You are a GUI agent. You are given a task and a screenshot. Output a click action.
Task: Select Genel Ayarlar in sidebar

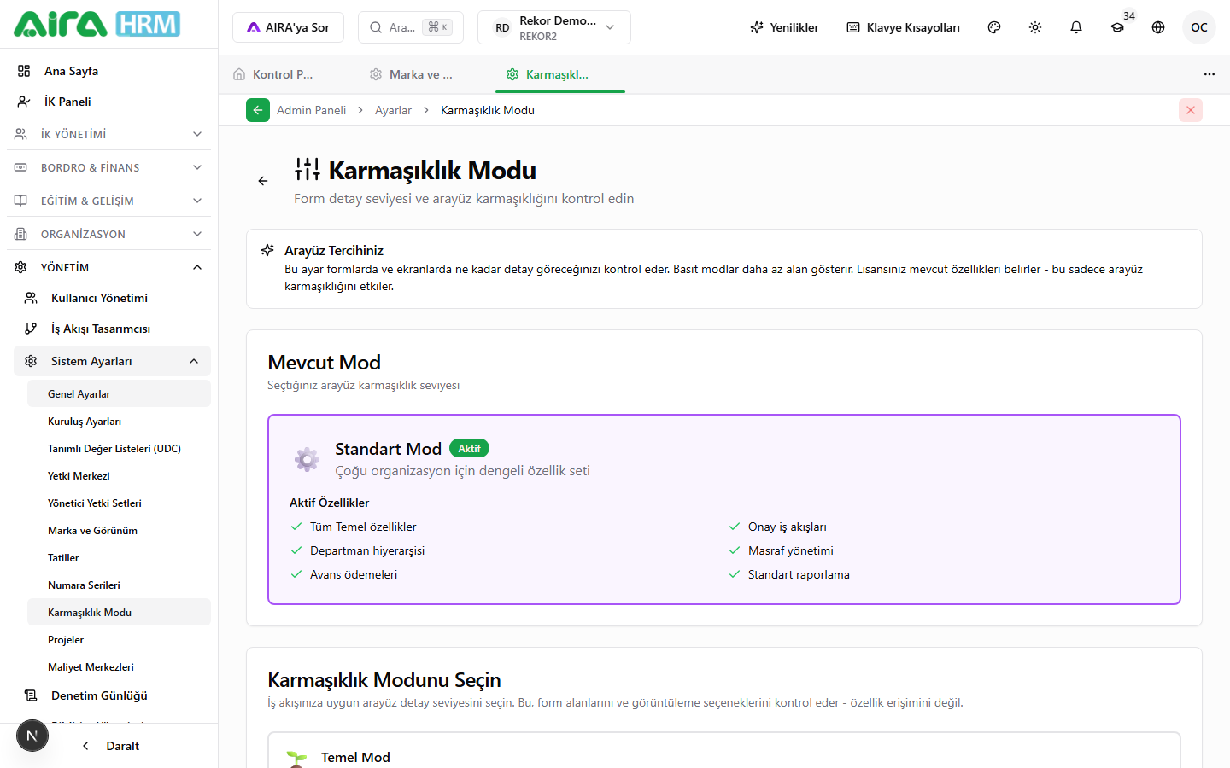coord(119,393)
